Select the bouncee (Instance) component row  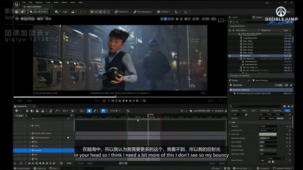[261, 90]
